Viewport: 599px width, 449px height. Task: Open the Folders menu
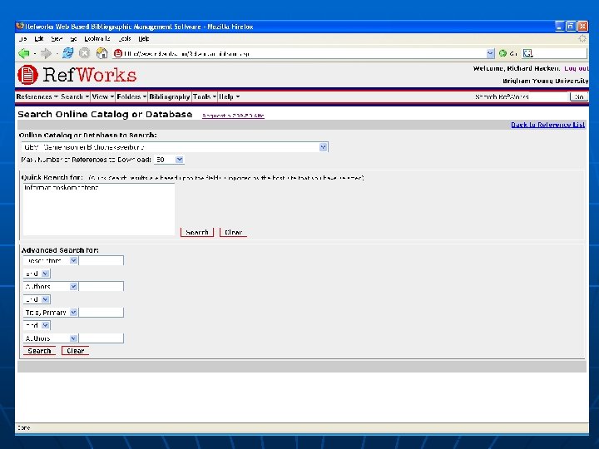131,96
